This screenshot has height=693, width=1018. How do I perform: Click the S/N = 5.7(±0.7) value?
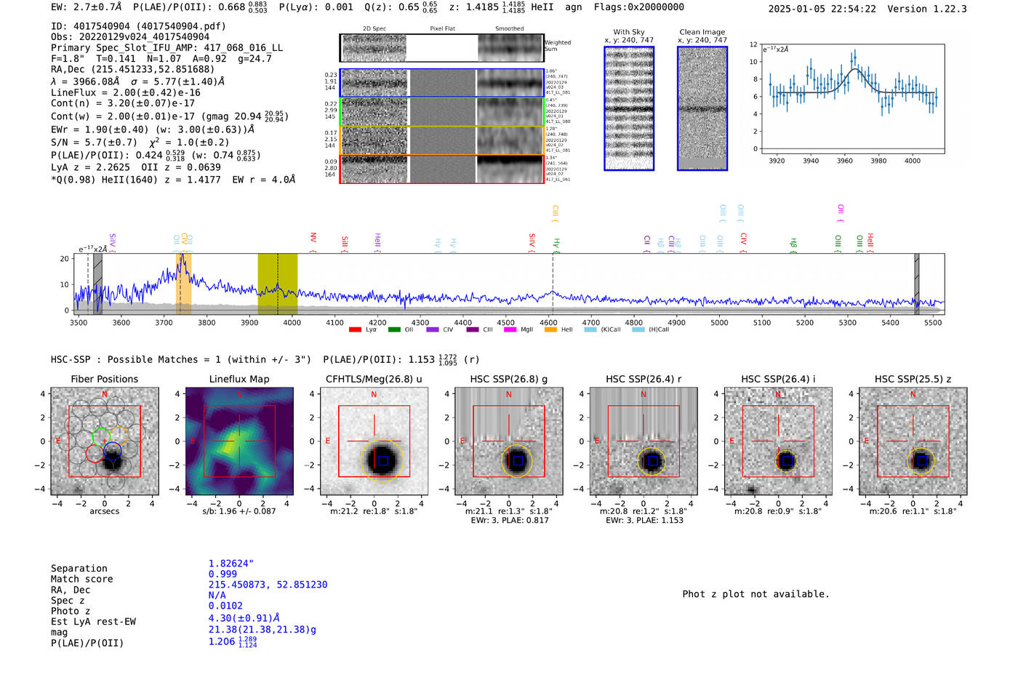click(94, 143)
